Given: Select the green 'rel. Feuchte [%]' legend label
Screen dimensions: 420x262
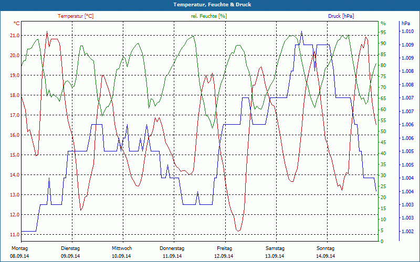Looking at the screenshot, I should coord(208,16).
